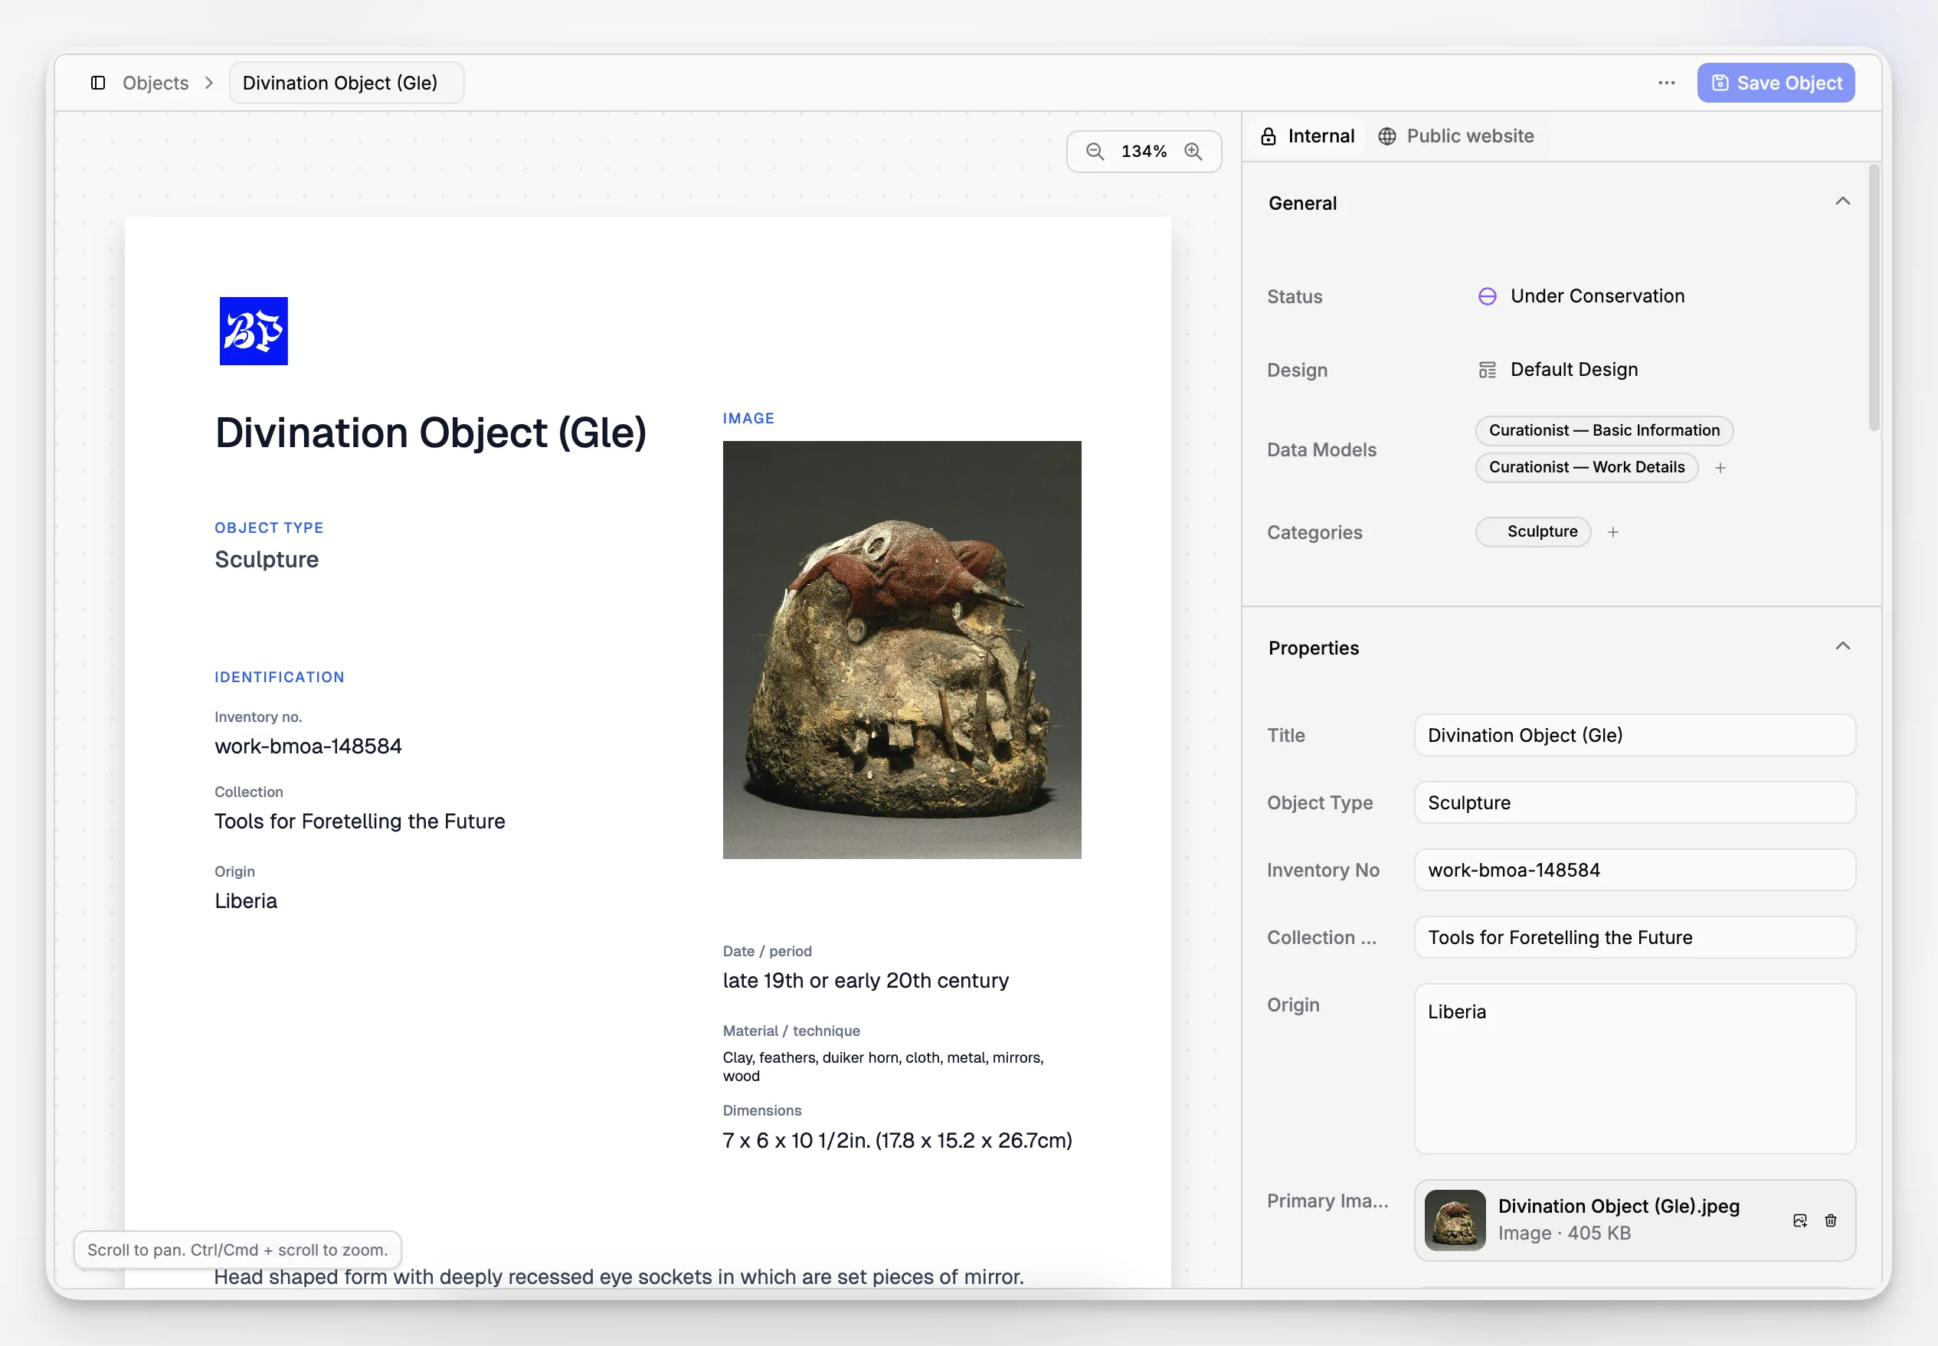Click the file name Divination Object (Gle).jpeg

point(1619,1206)
